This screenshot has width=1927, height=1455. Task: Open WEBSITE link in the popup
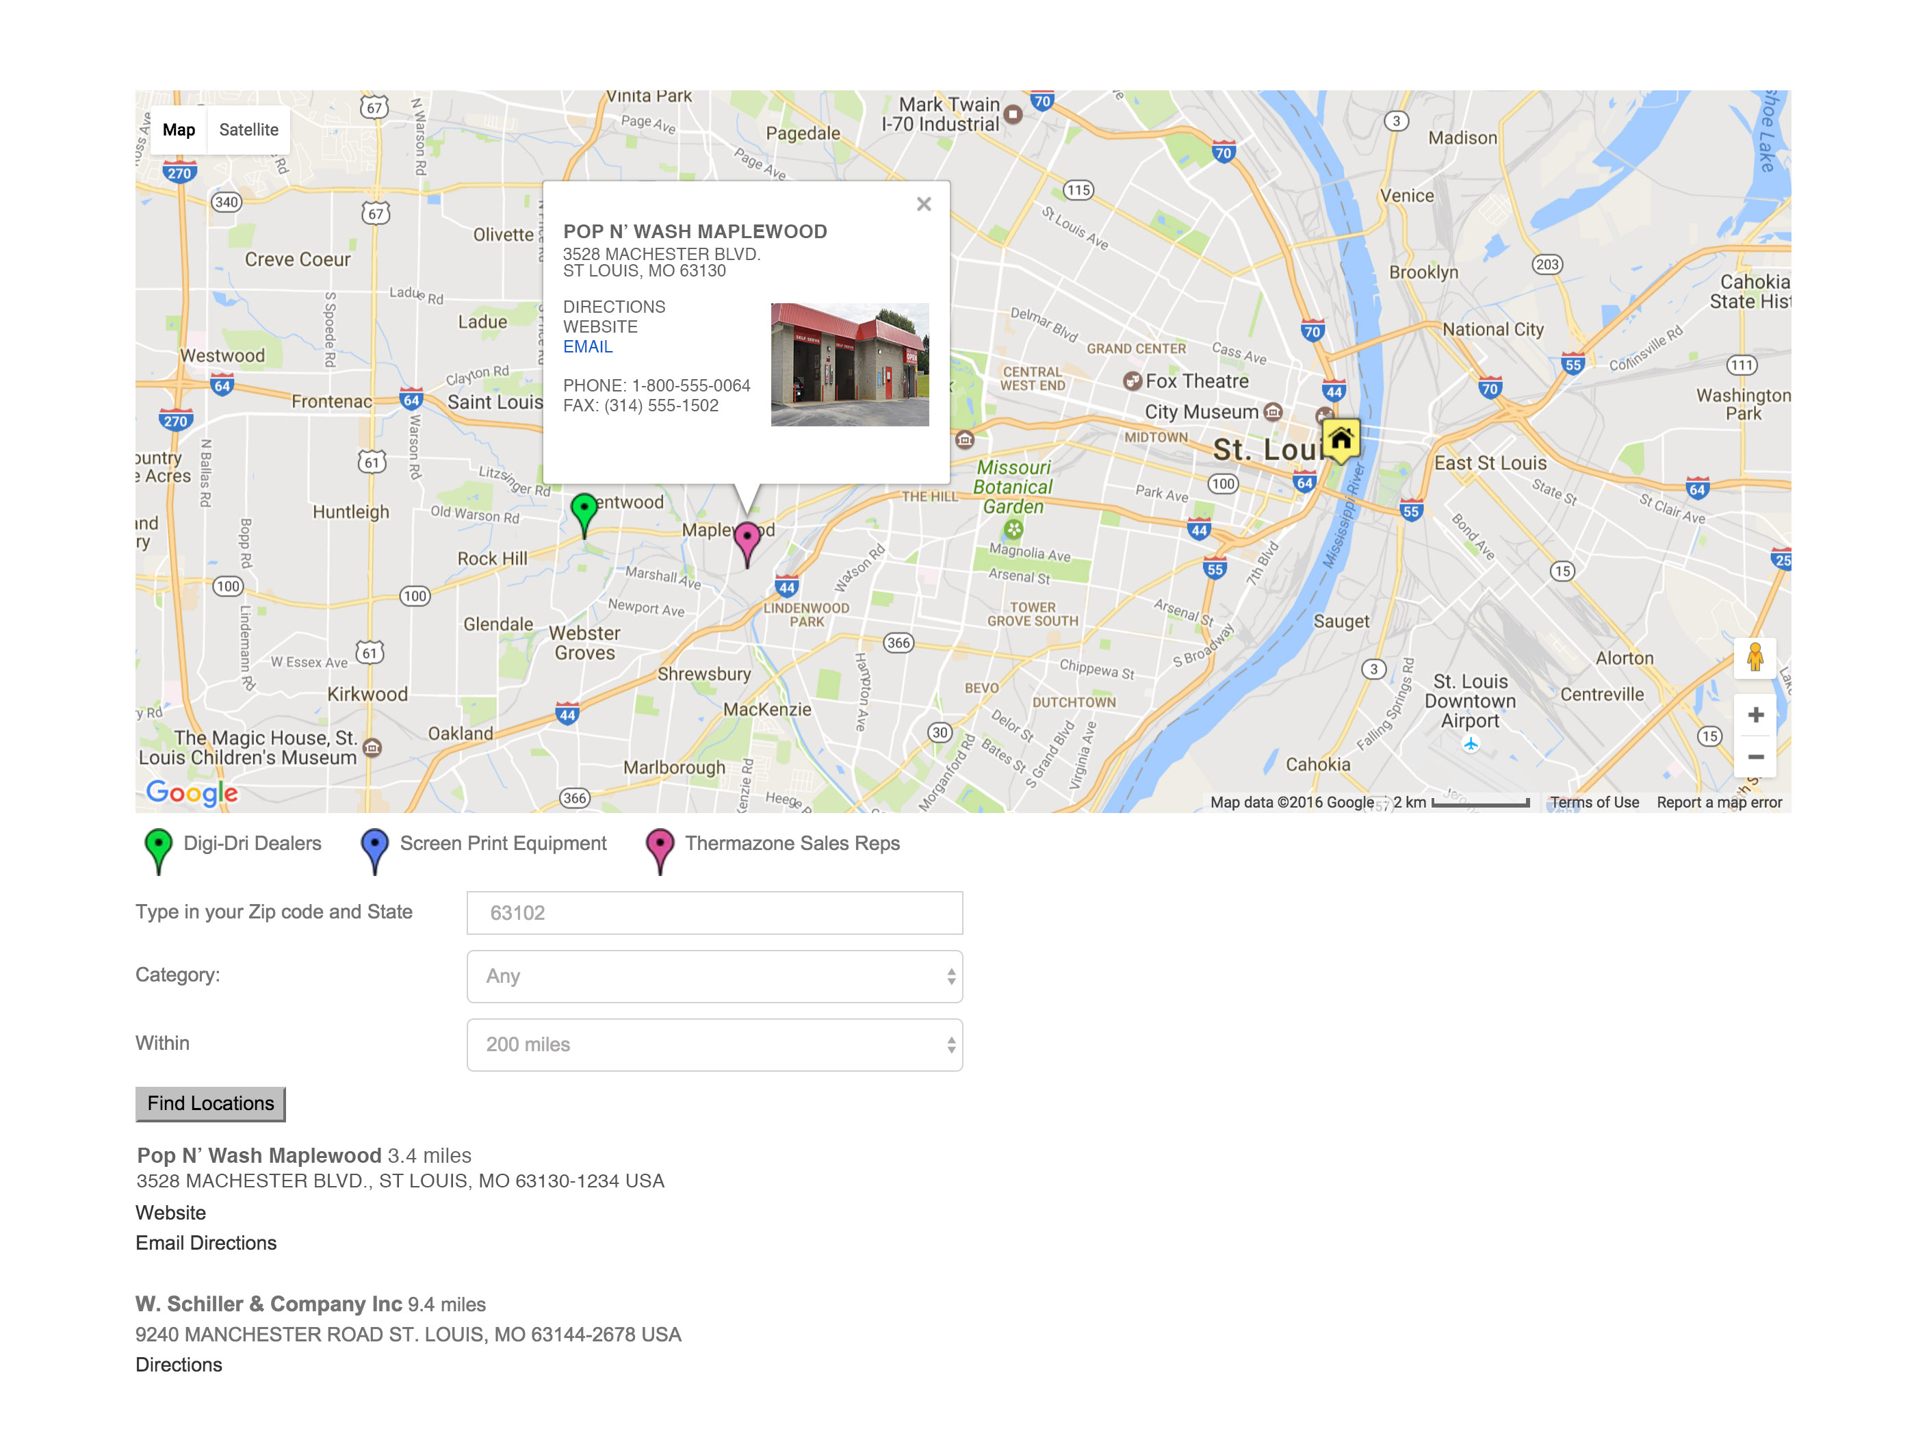pos(600,326)
